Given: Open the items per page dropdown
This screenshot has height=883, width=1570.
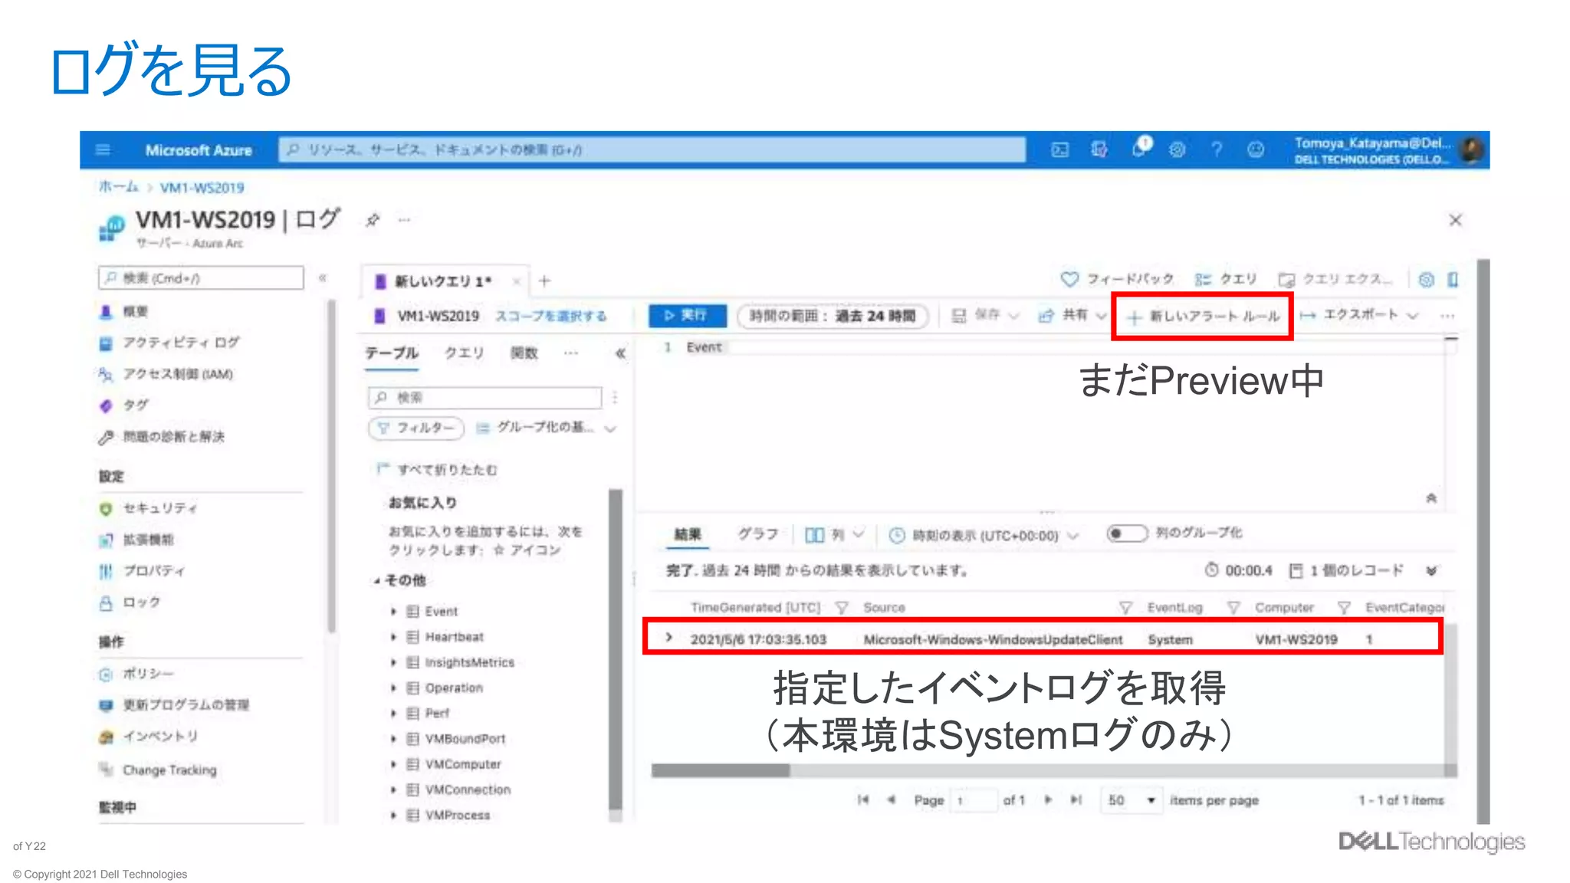Looking at the screenshot, I should [1131, 799].
